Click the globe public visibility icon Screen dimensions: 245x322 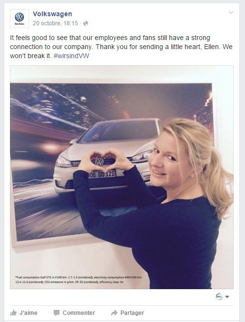(86, 23)
